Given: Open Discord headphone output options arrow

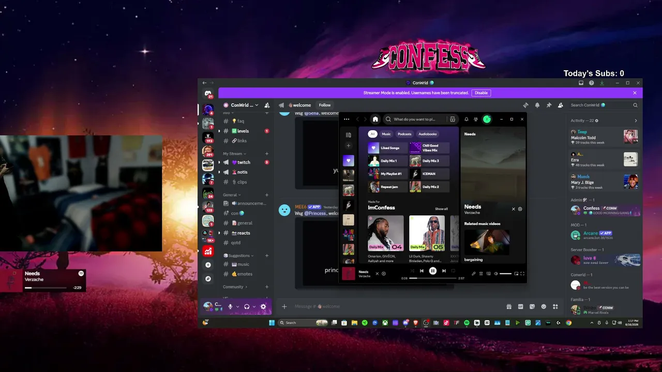Looking at the screenshot, I should tap(254, 306).
